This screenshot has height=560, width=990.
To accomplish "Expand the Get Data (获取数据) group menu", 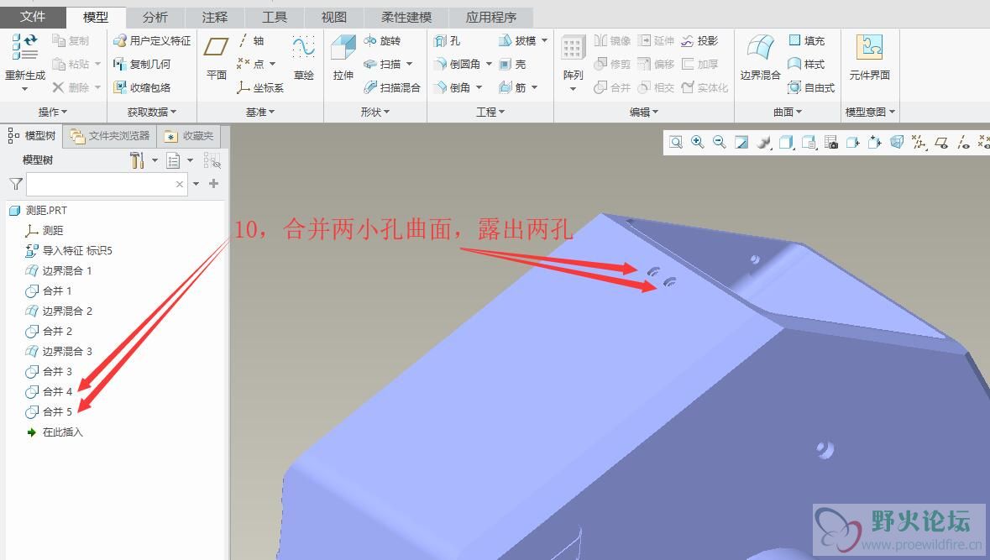I will pyautogui.click(x=151, y=112).
